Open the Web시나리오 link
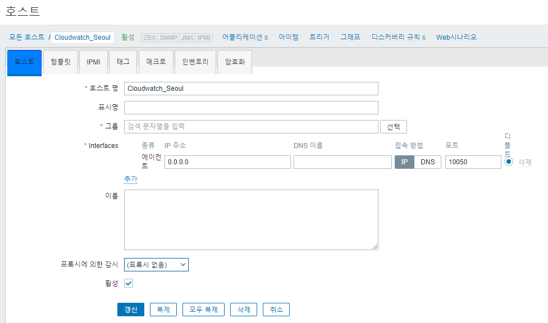Viewport: 548px width, 323px height. [456, 37]
